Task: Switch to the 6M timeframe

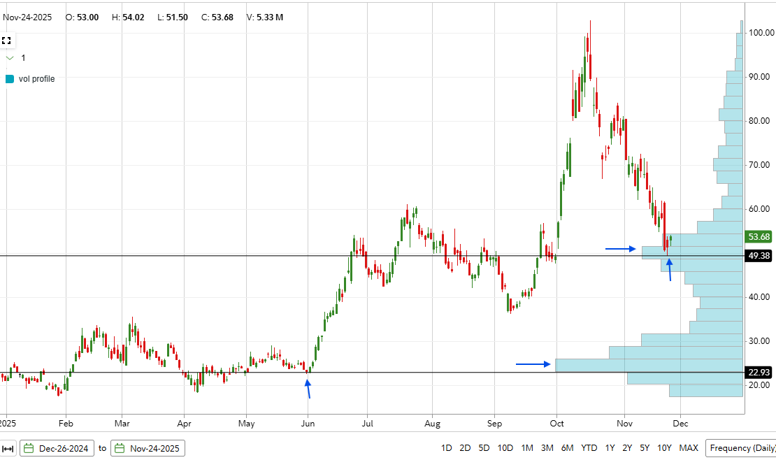Action: [x=566, y=447]
